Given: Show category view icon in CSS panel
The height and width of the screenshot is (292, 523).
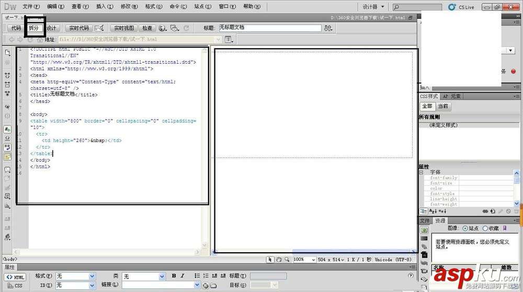Looking at the screenshot, I should [423, 211].
